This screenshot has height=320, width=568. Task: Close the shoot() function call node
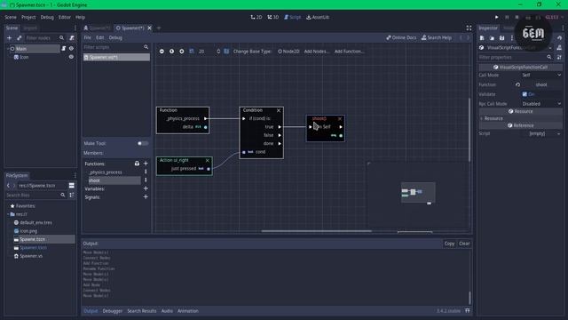click(340, 118)
